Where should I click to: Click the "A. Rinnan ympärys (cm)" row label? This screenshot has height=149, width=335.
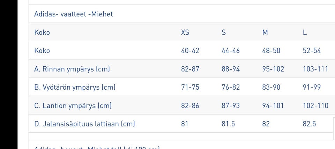[x=72, y=69]
